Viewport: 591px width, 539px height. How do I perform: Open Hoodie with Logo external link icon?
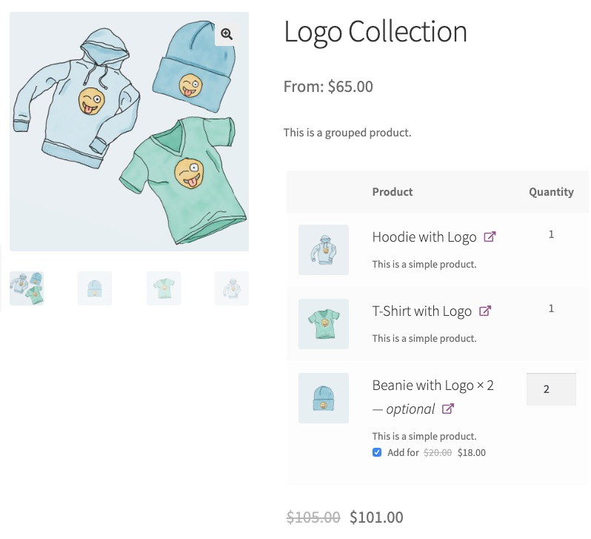coord(490,237)
